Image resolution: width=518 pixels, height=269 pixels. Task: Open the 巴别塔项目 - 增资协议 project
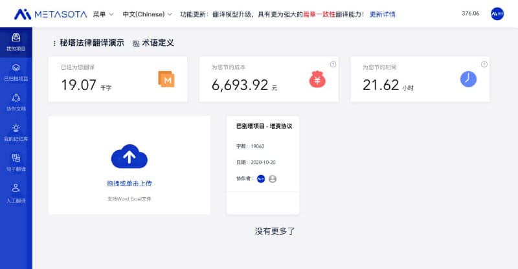[264, 126]
